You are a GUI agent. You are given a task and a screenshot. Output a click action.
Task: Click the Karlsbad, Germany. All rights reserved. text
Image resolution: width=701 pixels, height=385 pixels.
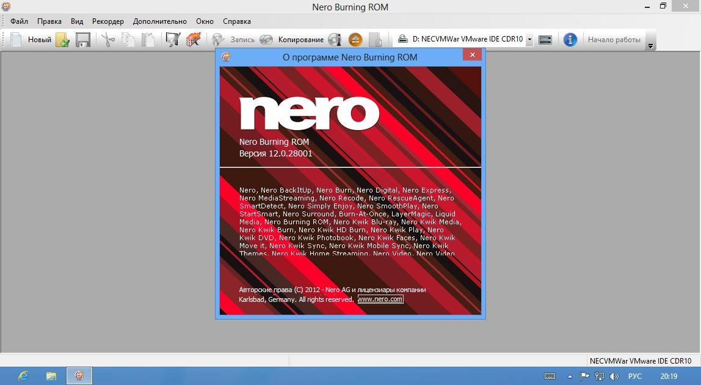[x=296, y=299]
